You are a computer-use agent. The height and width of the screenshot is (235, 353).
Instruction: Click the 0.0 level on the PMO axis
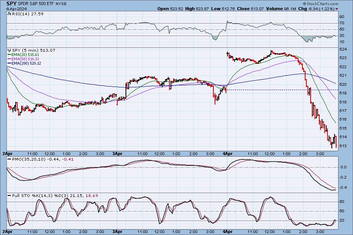pos(344,167)
